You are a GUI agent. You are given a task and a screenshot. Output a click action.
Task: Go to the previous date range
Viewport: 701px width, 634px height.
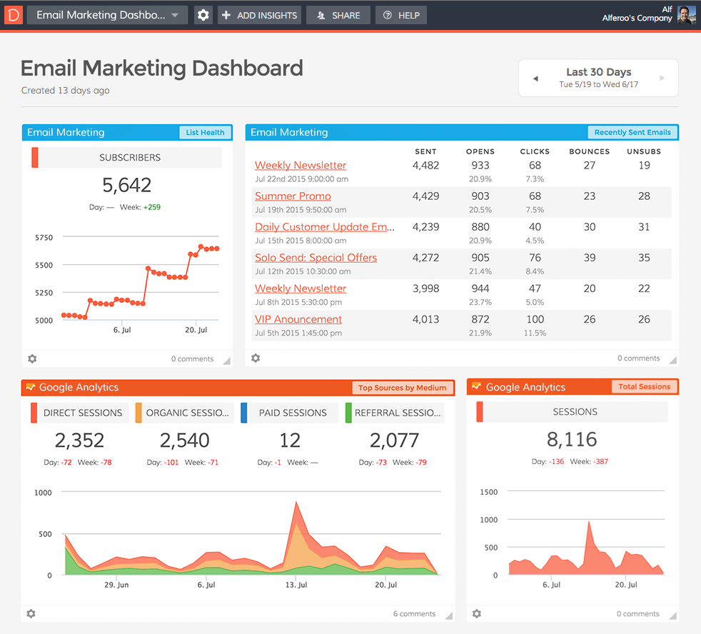click(535, 77)
